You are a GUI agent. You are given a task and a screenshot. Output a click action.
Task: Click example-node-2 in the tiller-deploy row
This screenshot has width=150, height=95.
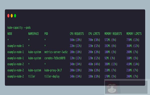[15, 76]
